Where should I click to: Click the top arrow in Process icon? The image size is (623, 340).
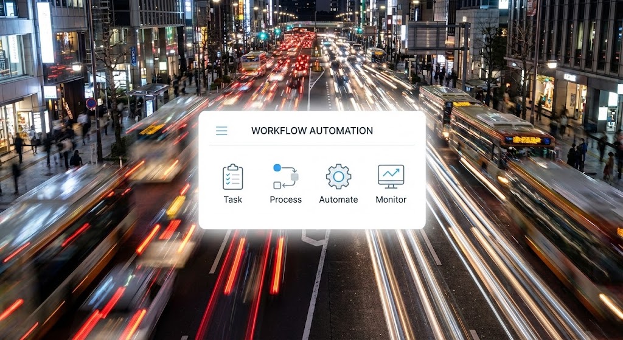288,168
